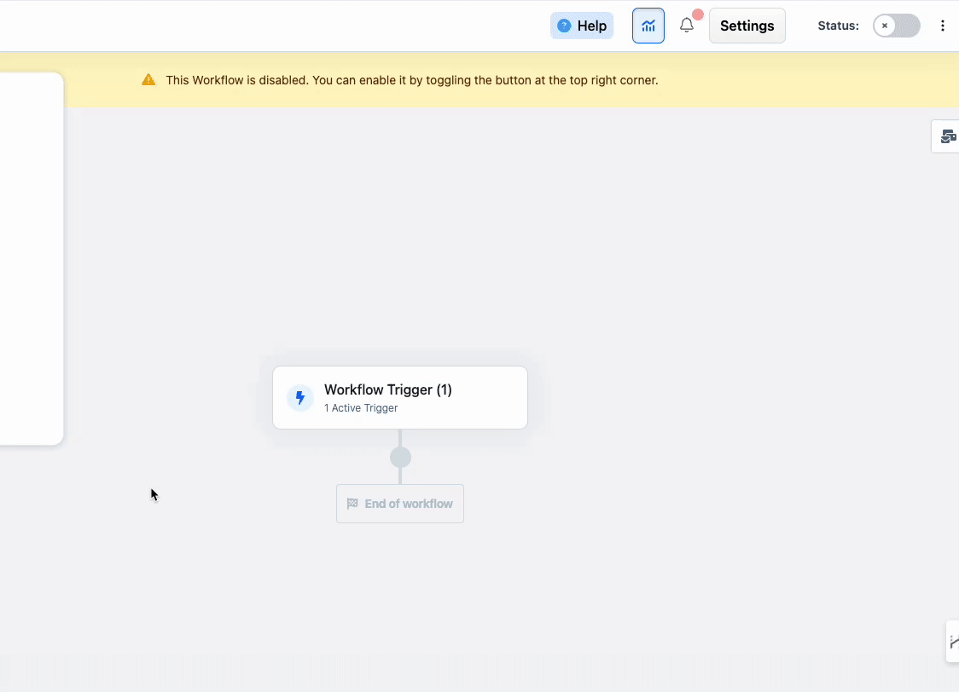Image resolution: width=959 pixels, height=692 pixels.
Task: Check the notifications bell icon
Action: [x=687, y=25]
